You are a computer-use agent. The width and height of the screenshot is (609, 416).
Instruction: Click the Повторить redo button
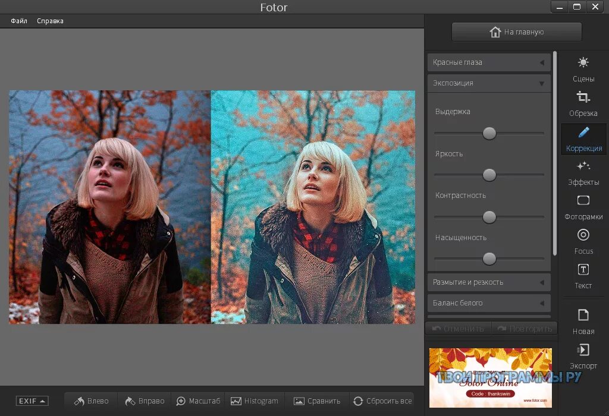[x=525, y=329]
